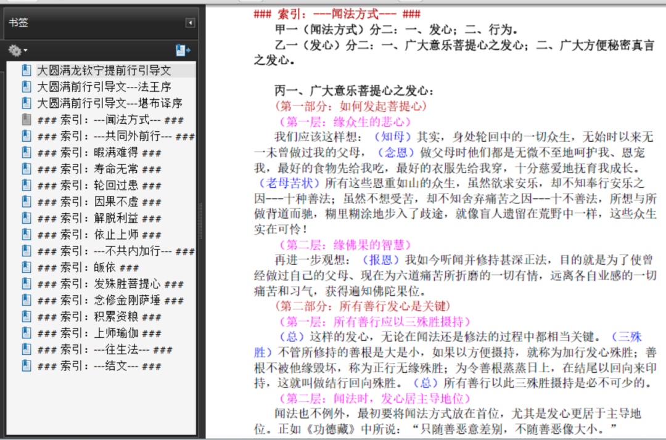The height and width of the screenshot is (440, 666).
Task: Open bookmark 索引：念修金刚萨埵
Action: [110, 300]
